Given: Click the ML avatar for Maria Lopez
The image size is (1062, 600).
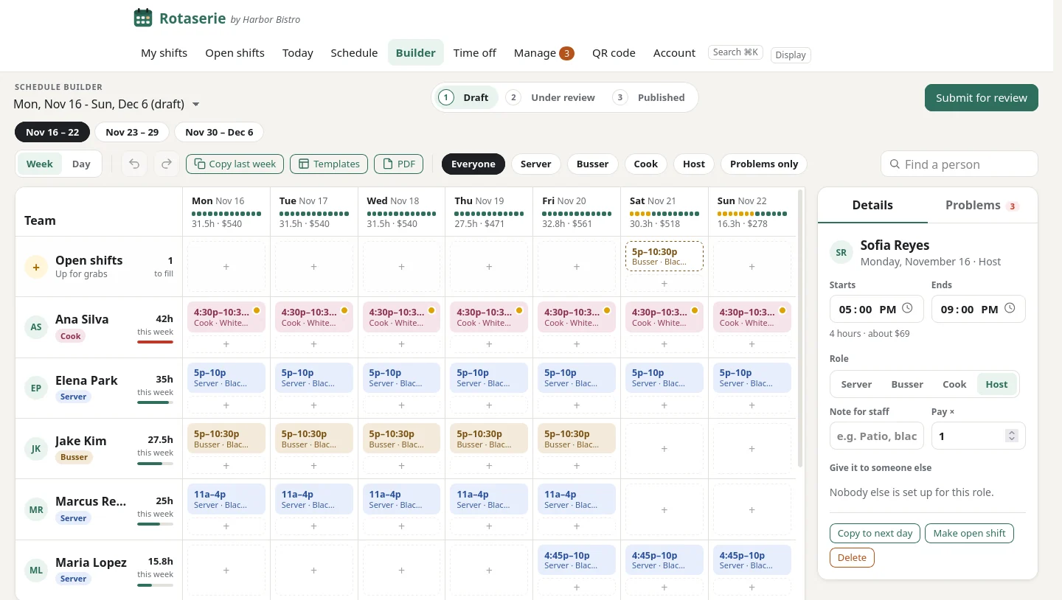Looking at the screenshot, I should [35, 571].
